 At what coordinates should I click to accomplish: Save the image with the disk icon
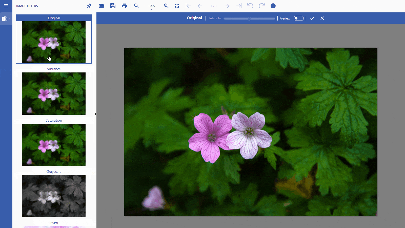point(113,6)
